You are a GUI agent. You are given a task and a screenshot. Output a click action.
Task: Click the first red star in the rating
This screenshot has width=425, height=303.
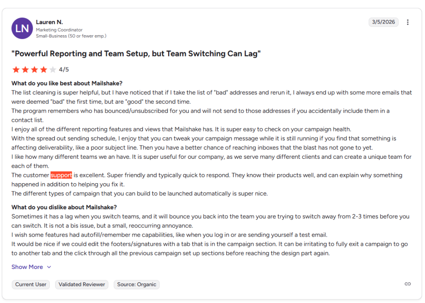pyautogui.click(x=16, y=70)
